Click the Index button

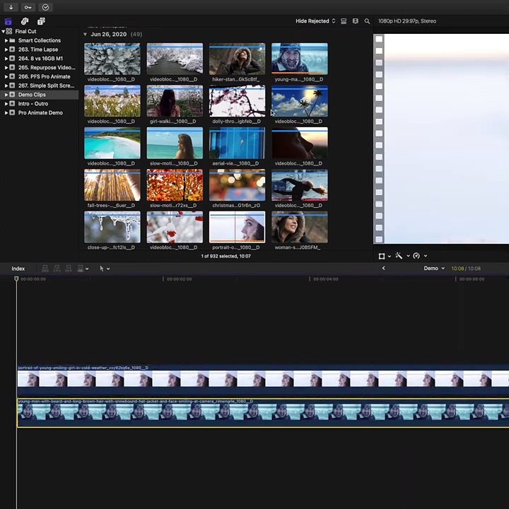click(18, 269)
